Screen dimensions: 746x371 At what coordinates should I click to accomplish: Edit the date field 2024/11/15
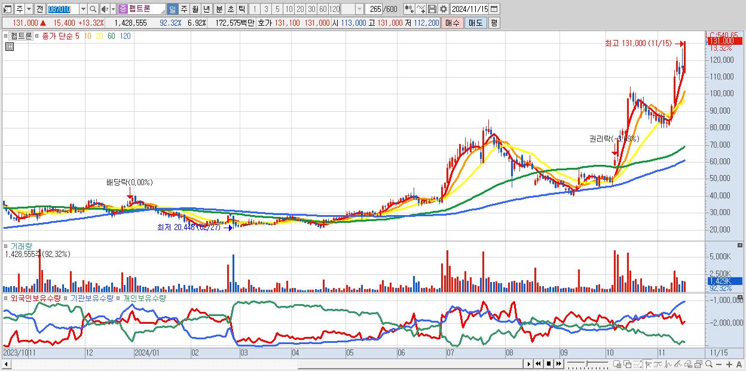pos(470,9)
